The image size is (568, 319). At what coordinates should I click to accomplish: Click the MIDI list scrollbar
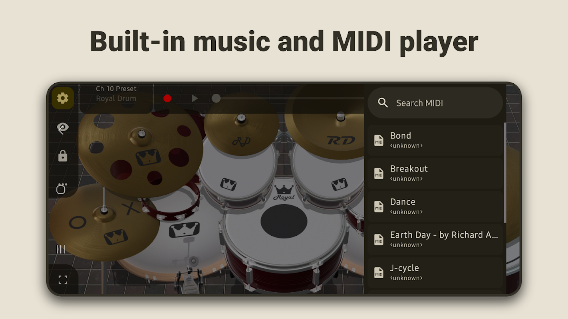pyautogui.click(x=505, y=173)
